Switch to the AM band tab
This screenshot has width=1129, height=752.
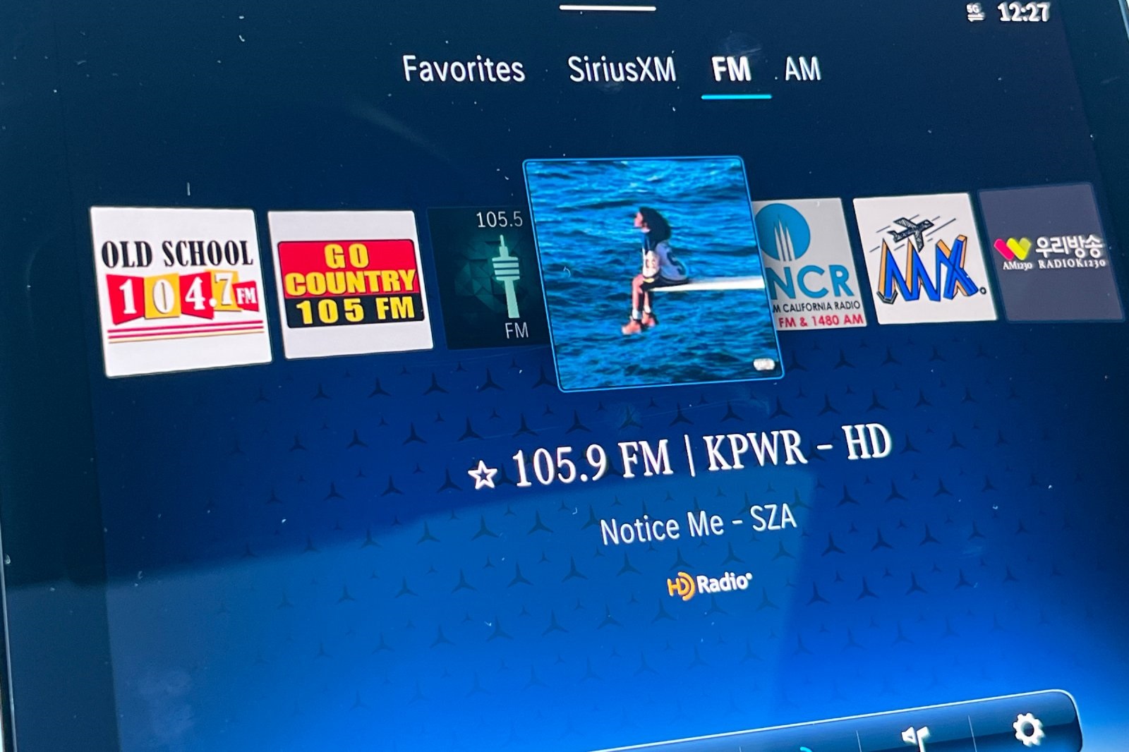tap(802, 69)
